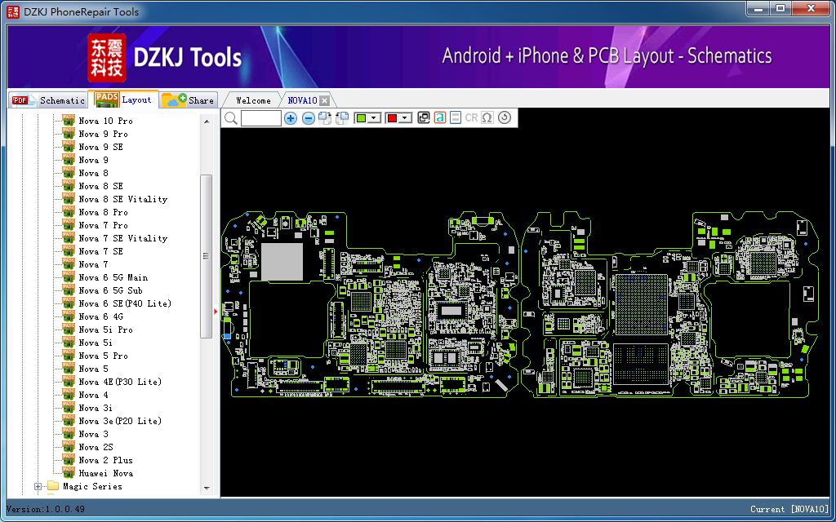The height and width of the screenshot is (522, 836).
Task: Toggle the horizontal lines layer icon
Action: (456, 118)
